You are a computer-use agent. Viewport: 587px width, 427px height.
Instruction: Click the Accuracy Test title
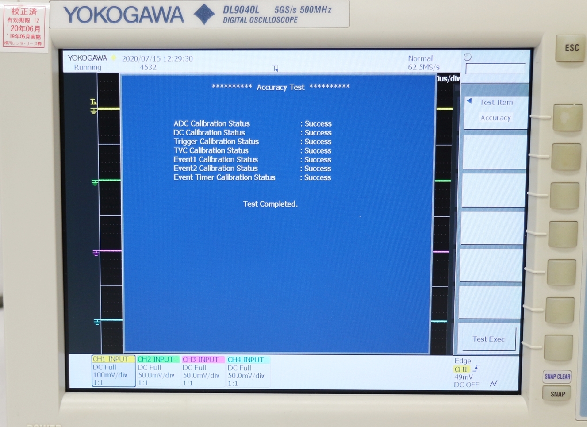[x=280, y=87]
